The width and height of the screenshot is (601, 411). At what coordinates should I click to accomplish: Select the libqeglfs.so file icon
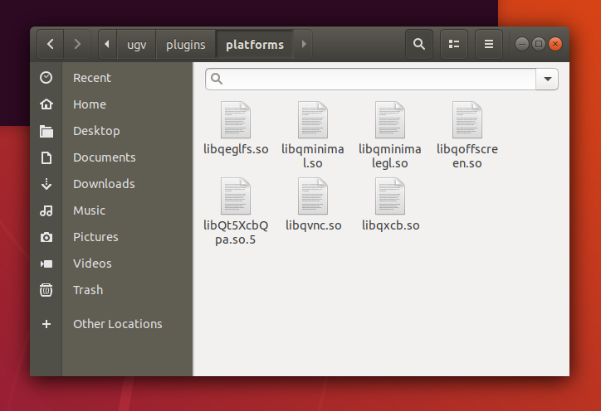tap(236, 120)
